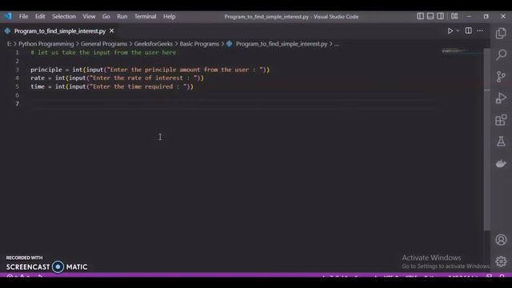Click line number 7 in the gutter
Image resolution: width=512 pixels, height=288 pixels.
coord(17,104)
